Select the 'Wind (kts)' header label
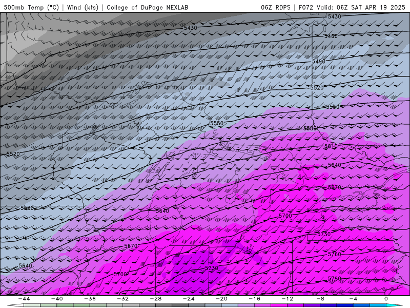 83,7
